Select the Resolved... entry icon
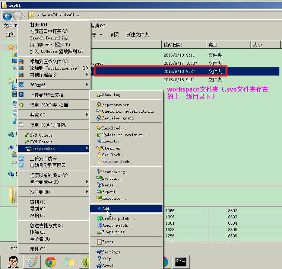This screenshot has height=269, width=282. tap(99, 128)
